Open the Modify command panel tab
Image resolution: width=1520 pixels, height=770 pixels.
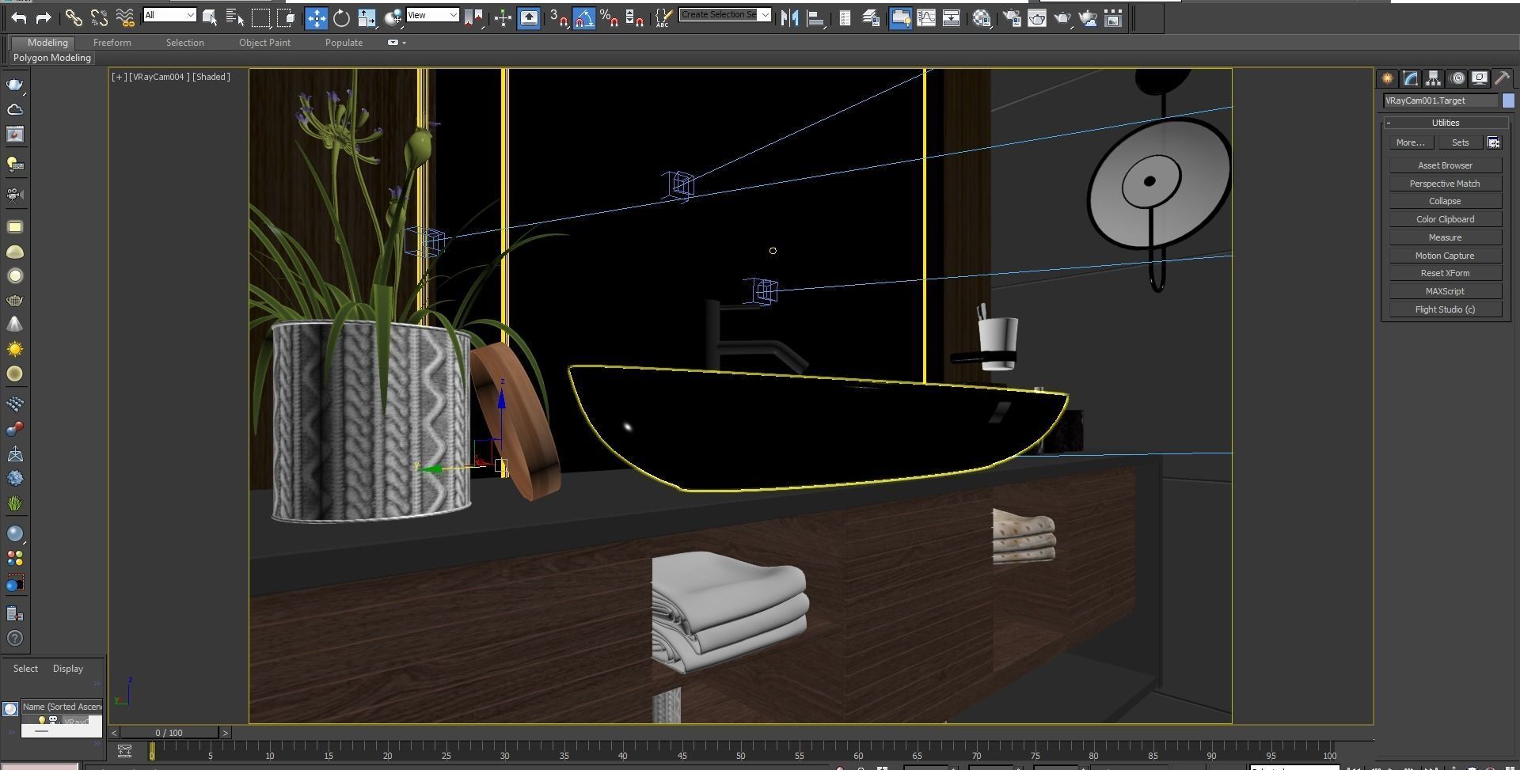[1410, 78]
